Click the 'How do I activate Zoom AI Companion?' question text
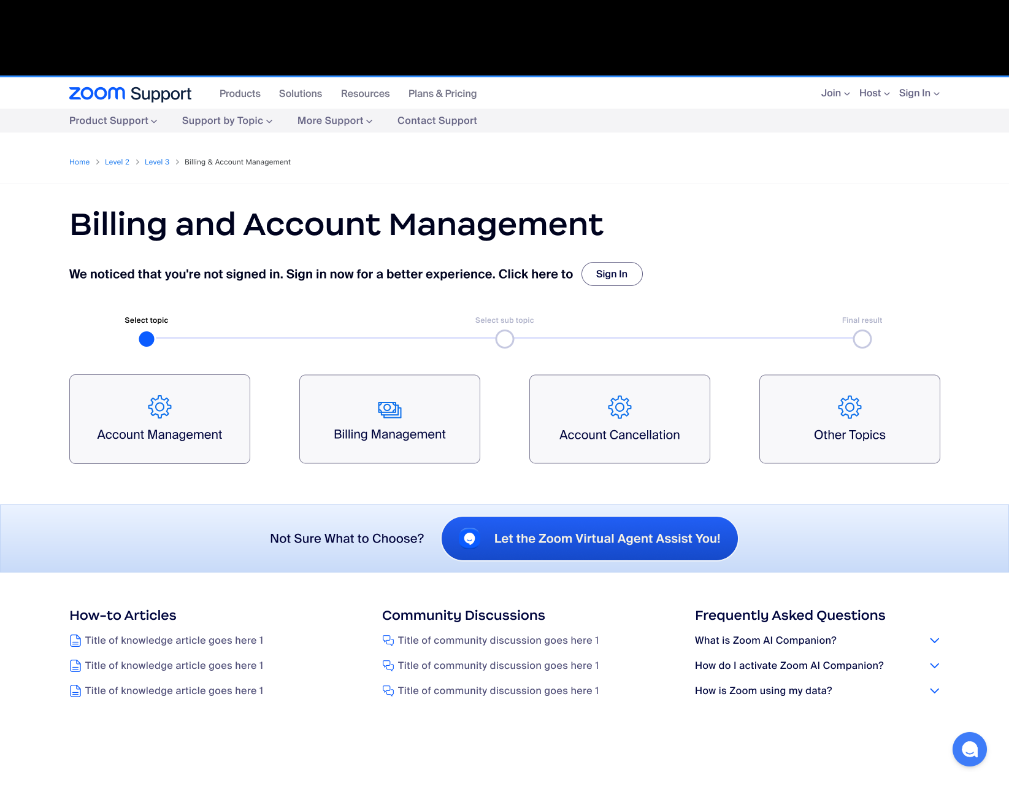 tap(789, 666)
